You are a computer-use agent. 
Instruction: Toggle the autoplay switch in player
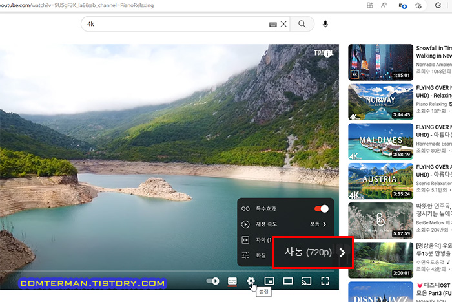tap(212, 281)
